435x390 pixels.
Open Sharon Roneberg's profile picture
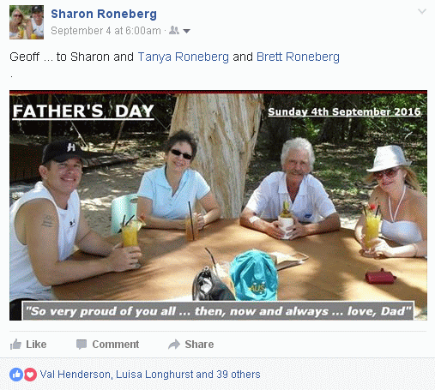27,22
